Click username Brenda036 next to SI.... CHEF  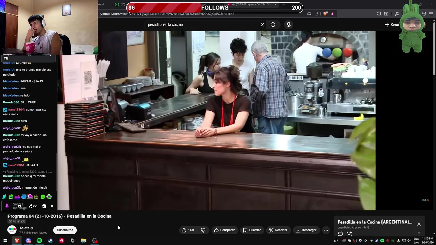[x=11, y=102]
